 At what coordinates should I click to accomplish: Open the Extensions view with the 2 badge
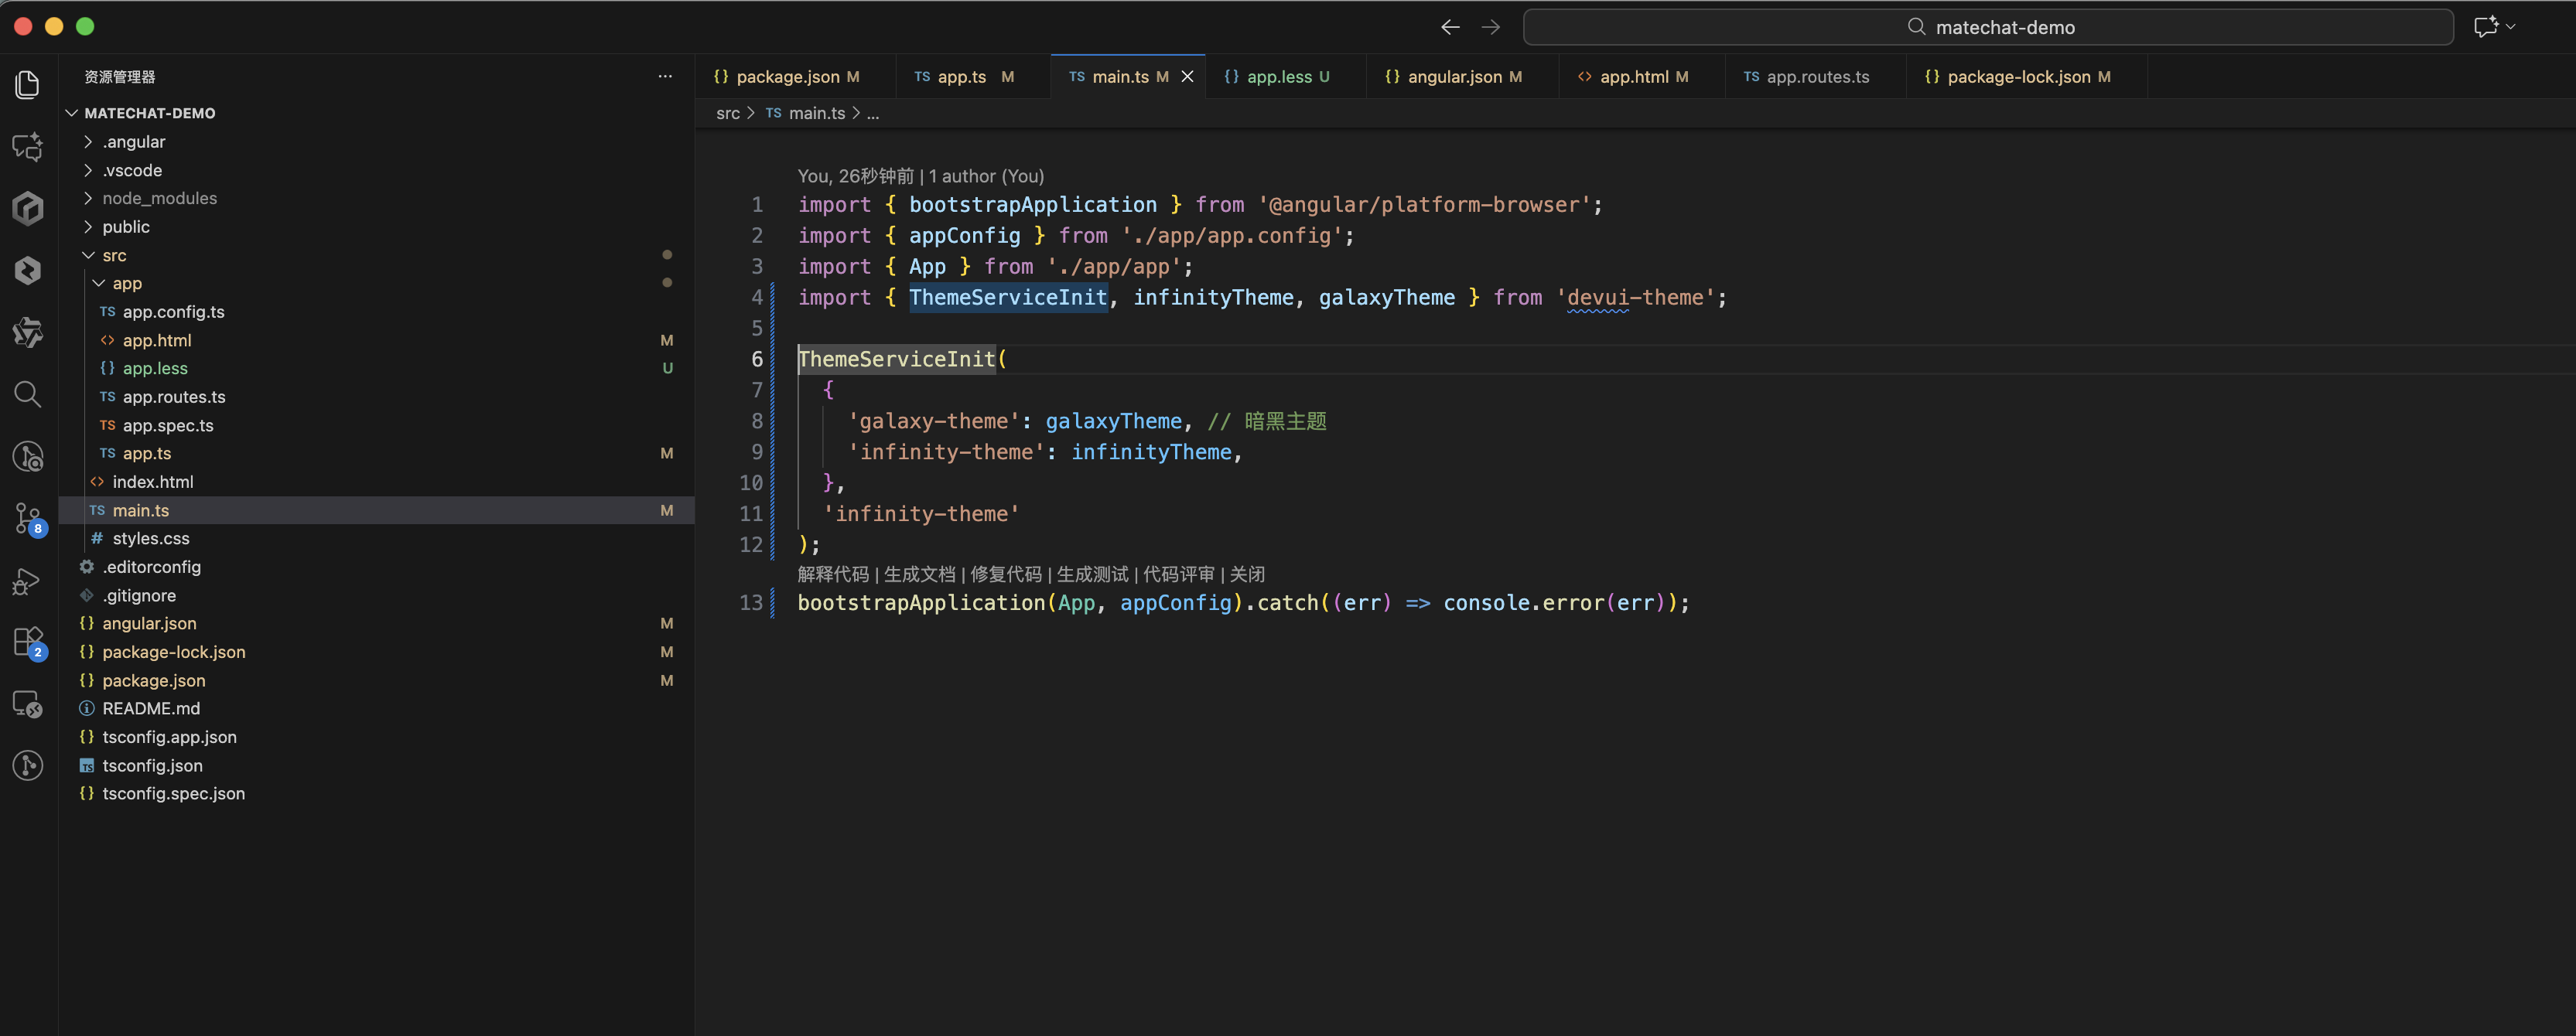click(x=28, y=642)
